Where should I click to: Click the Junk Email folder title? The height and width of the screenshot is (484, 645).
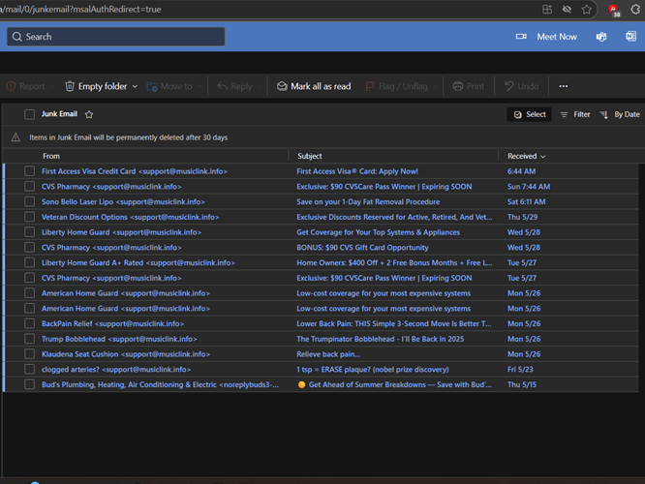(59, 114)
